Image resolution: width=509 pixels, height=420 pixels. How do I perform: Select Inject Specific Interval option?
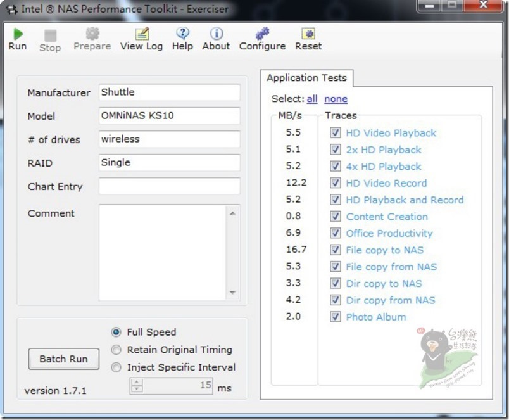(x=116, y=367)
